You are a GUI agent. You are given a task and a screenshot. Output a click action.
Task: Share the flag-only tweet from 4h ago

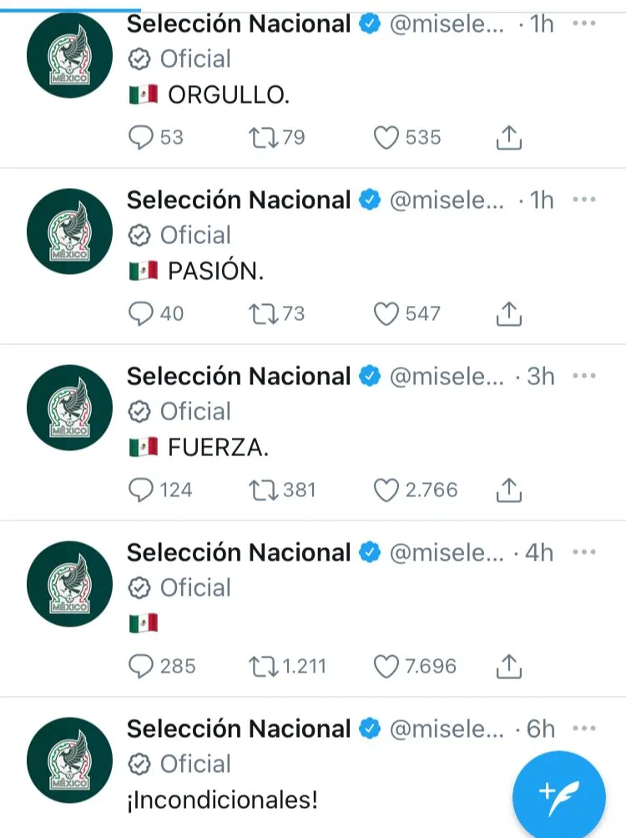(x=508, y=667)
